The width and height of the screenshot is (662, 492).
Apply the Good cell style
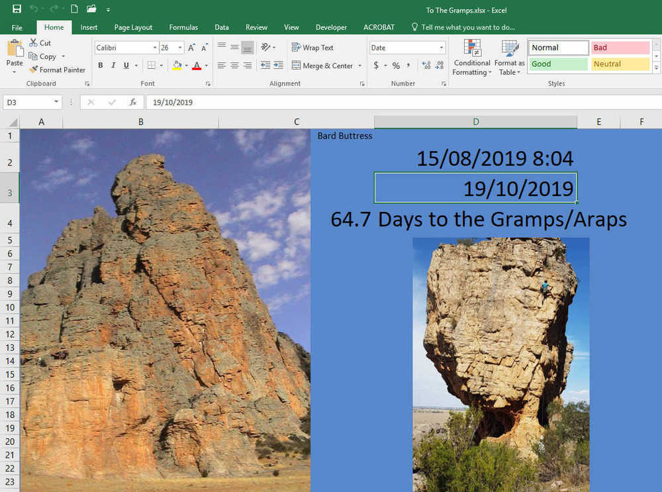click(x=557, y=64)
